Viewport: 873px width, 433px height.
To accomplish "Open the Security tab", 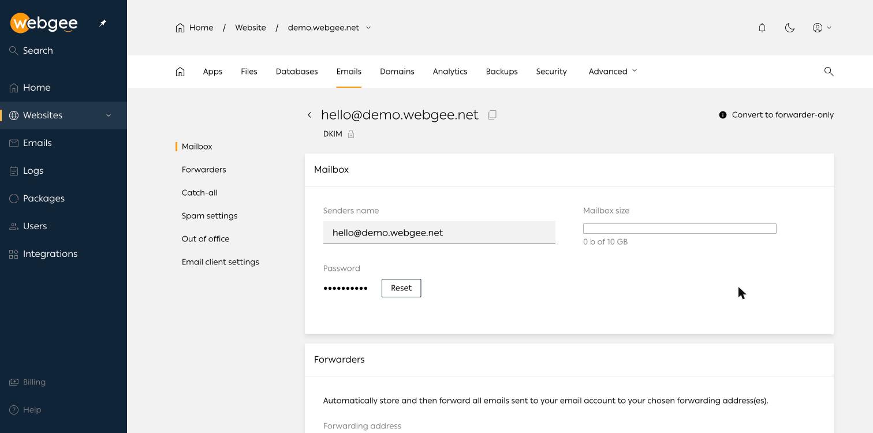I will [551, 72].
